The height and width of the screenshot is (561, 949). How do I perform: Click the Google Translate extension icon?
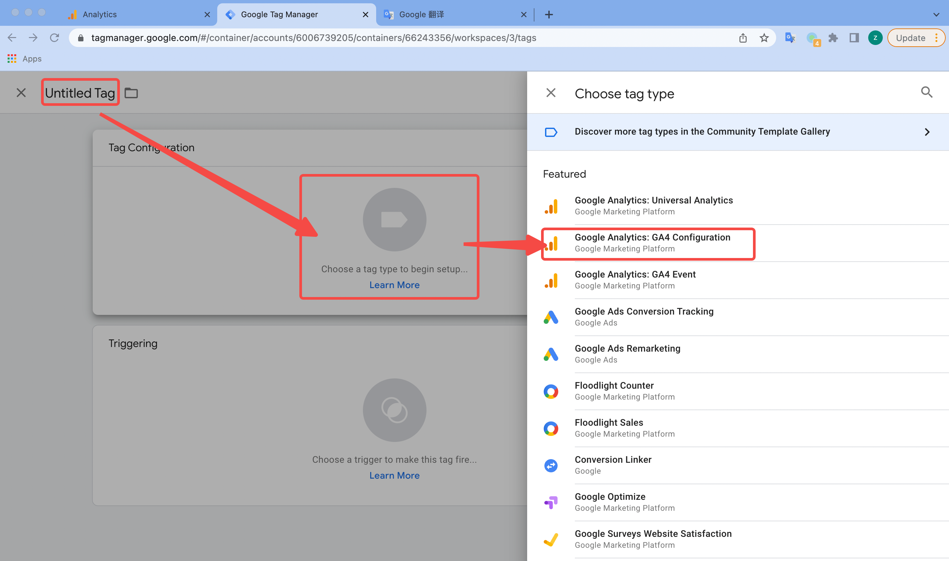(790, 38)
